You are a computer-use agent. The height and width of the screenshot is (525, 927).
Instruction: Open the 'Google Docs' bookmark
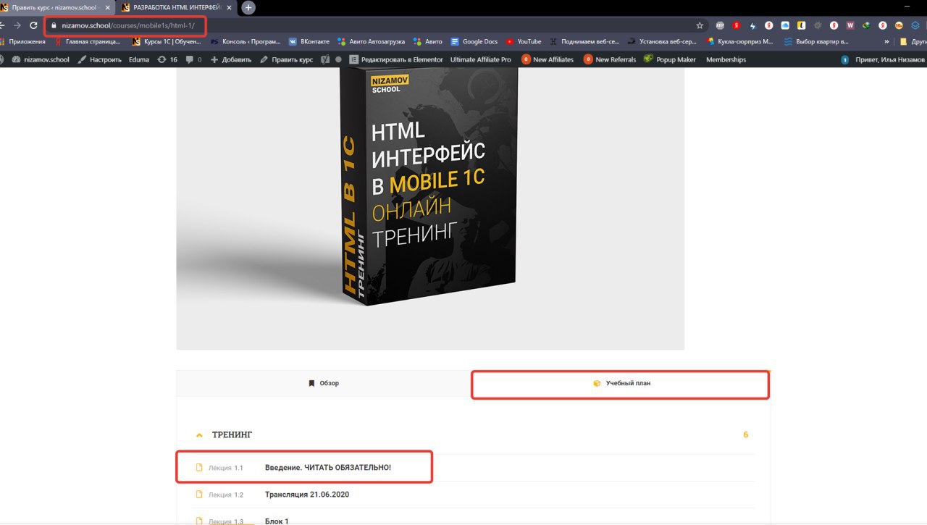click(x=474, y=41)
